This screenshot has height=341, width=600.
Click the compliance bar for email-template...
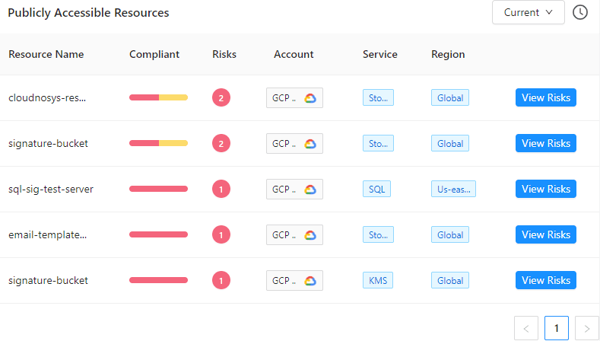click(x=158, y=234)
